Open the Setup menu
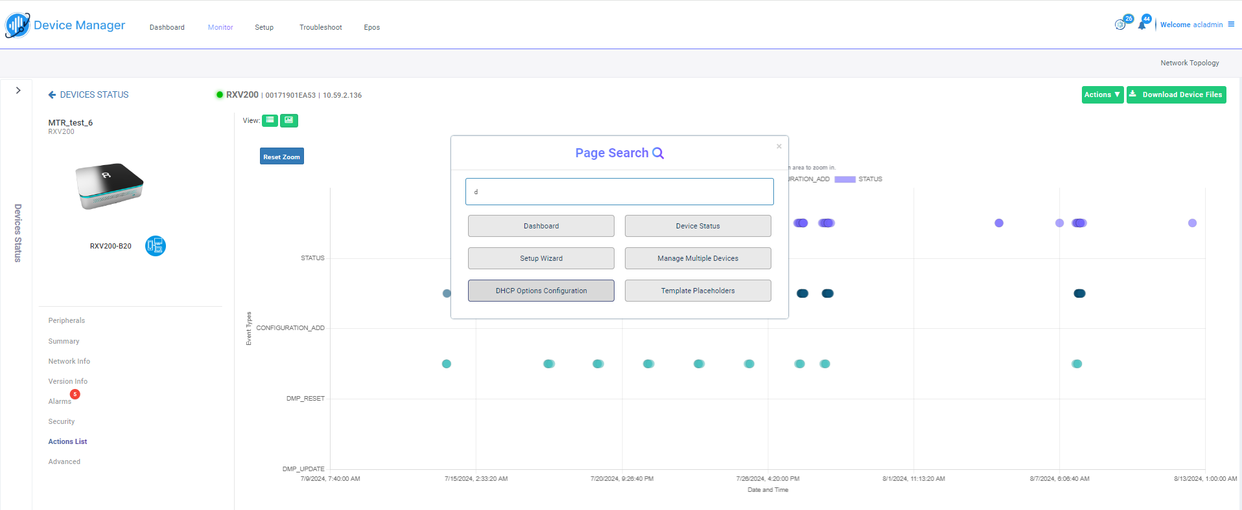Screen dimensions: 1242x510 [x=264, y=27]
